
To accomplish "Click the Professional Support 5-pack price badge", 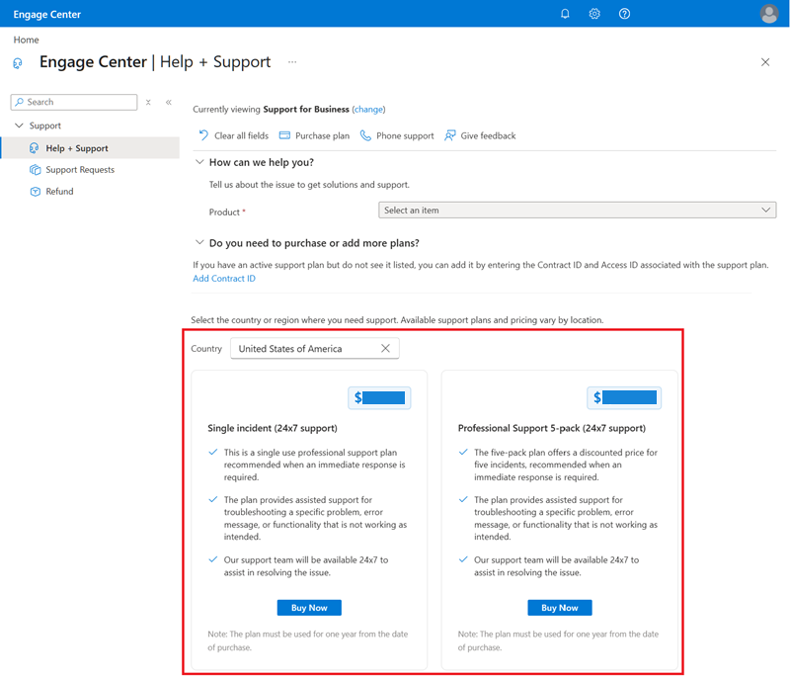I will [x=624, y=397].
